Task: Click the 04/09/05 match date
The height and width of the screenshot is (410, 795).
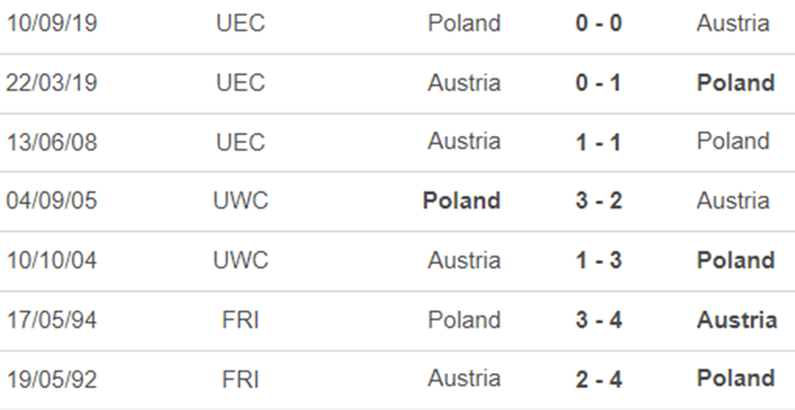Action: (x=52, y=200)
